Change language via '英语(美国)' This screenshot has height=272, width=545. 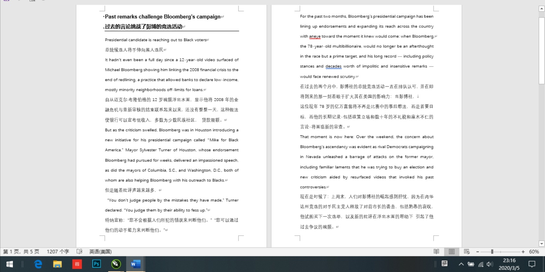click(100, 252)
